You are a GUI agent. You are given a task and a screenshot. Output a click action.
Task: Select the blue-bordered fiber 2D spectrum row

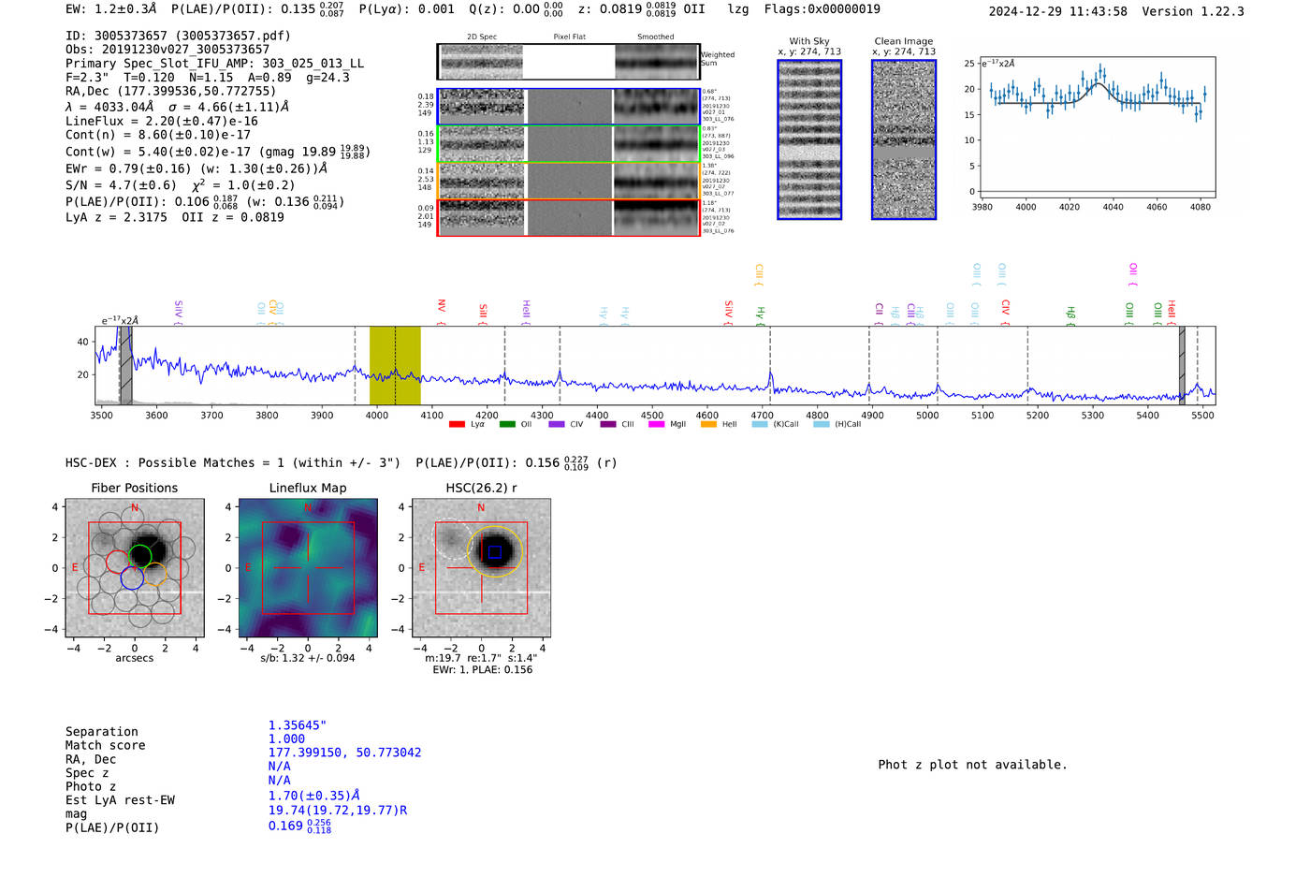569,107
